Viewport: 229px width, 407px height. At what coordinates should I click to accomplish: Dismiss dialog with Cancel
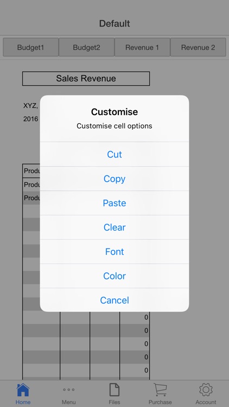pyautogui.click(x=114, y=300)
